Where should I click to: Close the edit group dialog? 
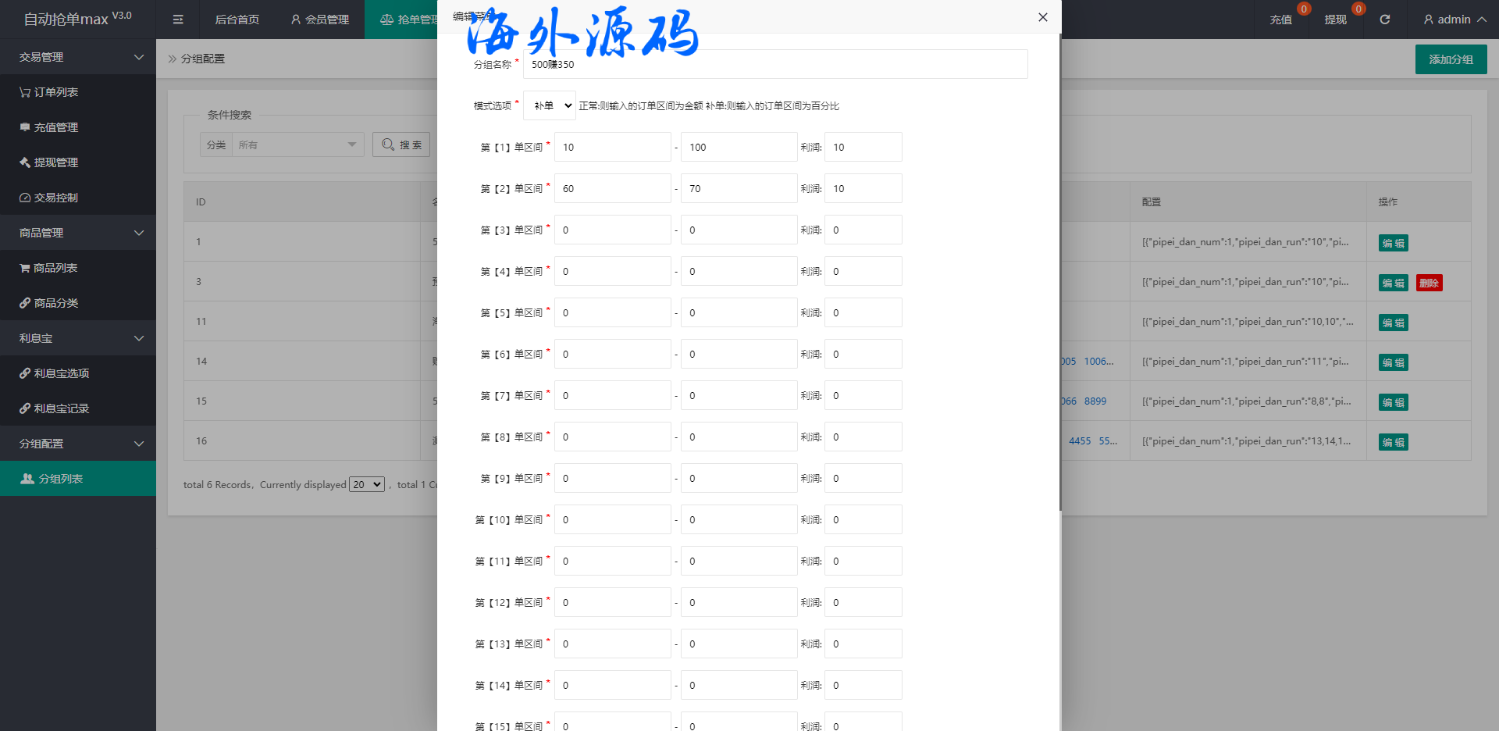[x=1042, y=17]
